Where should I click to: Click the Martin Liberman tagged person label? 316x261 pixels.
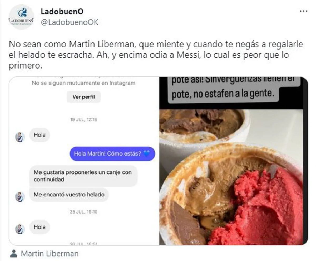pyautogui.click(x=50, y=254)
